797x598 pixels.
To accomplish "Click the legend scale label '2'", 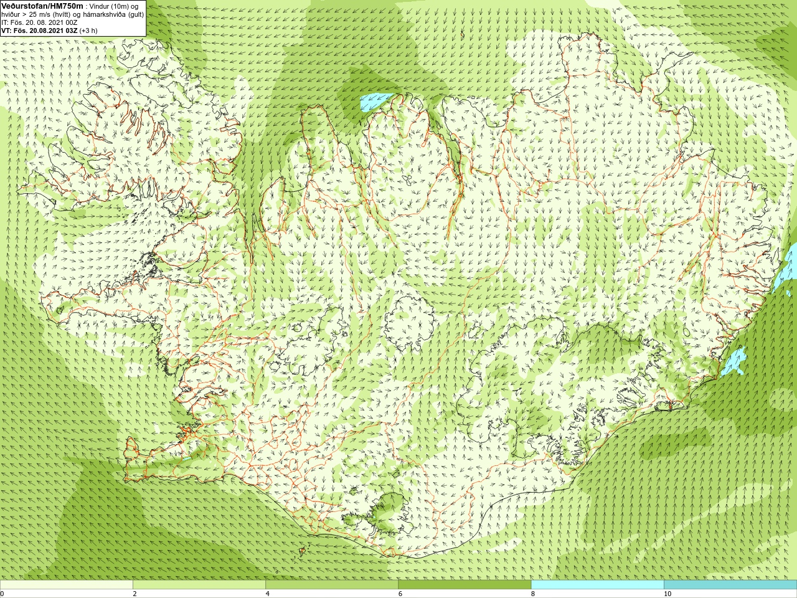I will [134, 594].
